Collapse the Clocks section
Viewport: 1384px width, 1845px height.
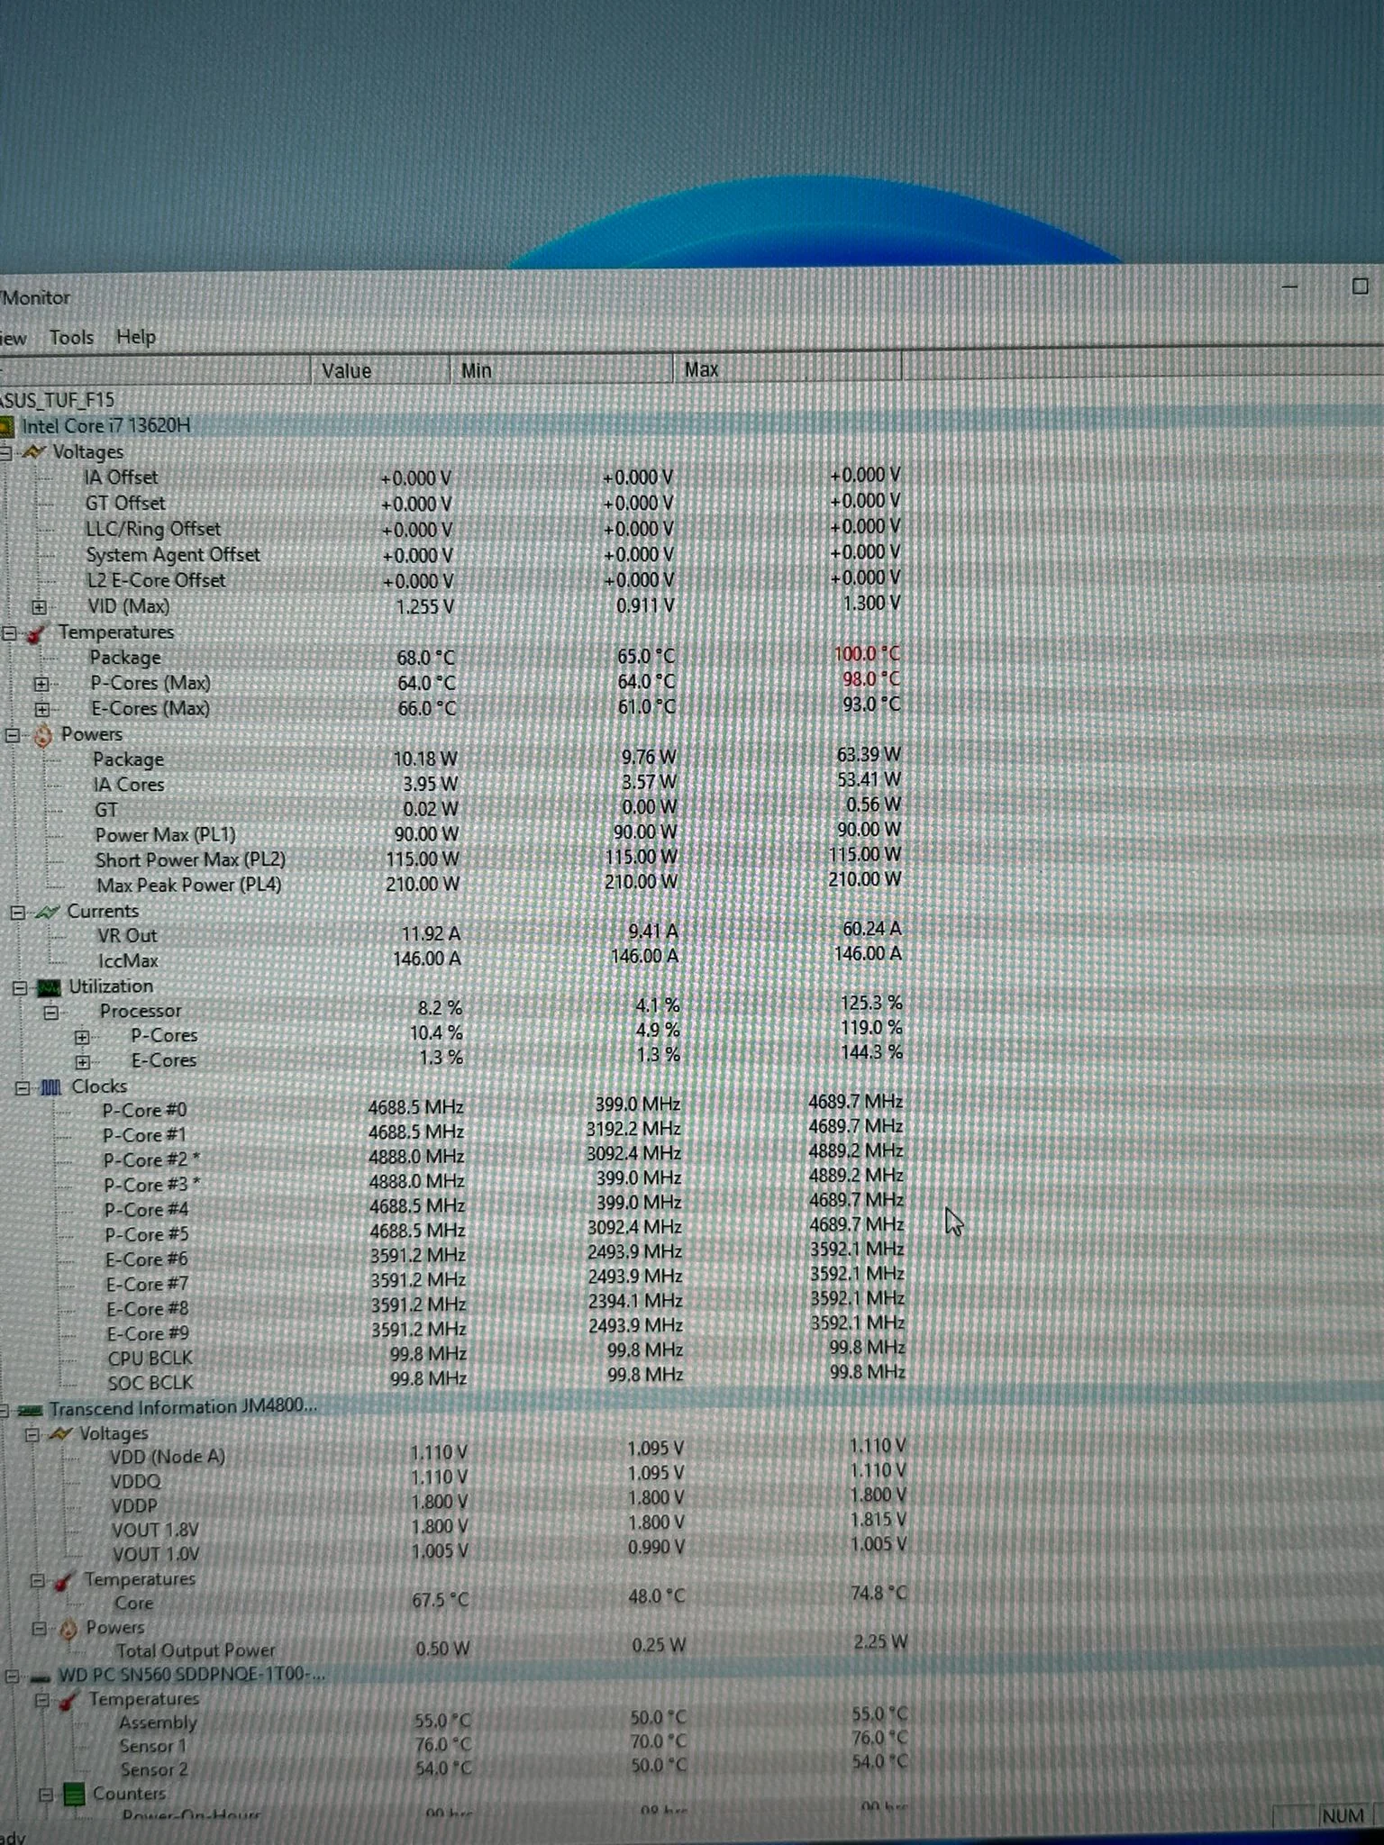tap(22, 1088)
